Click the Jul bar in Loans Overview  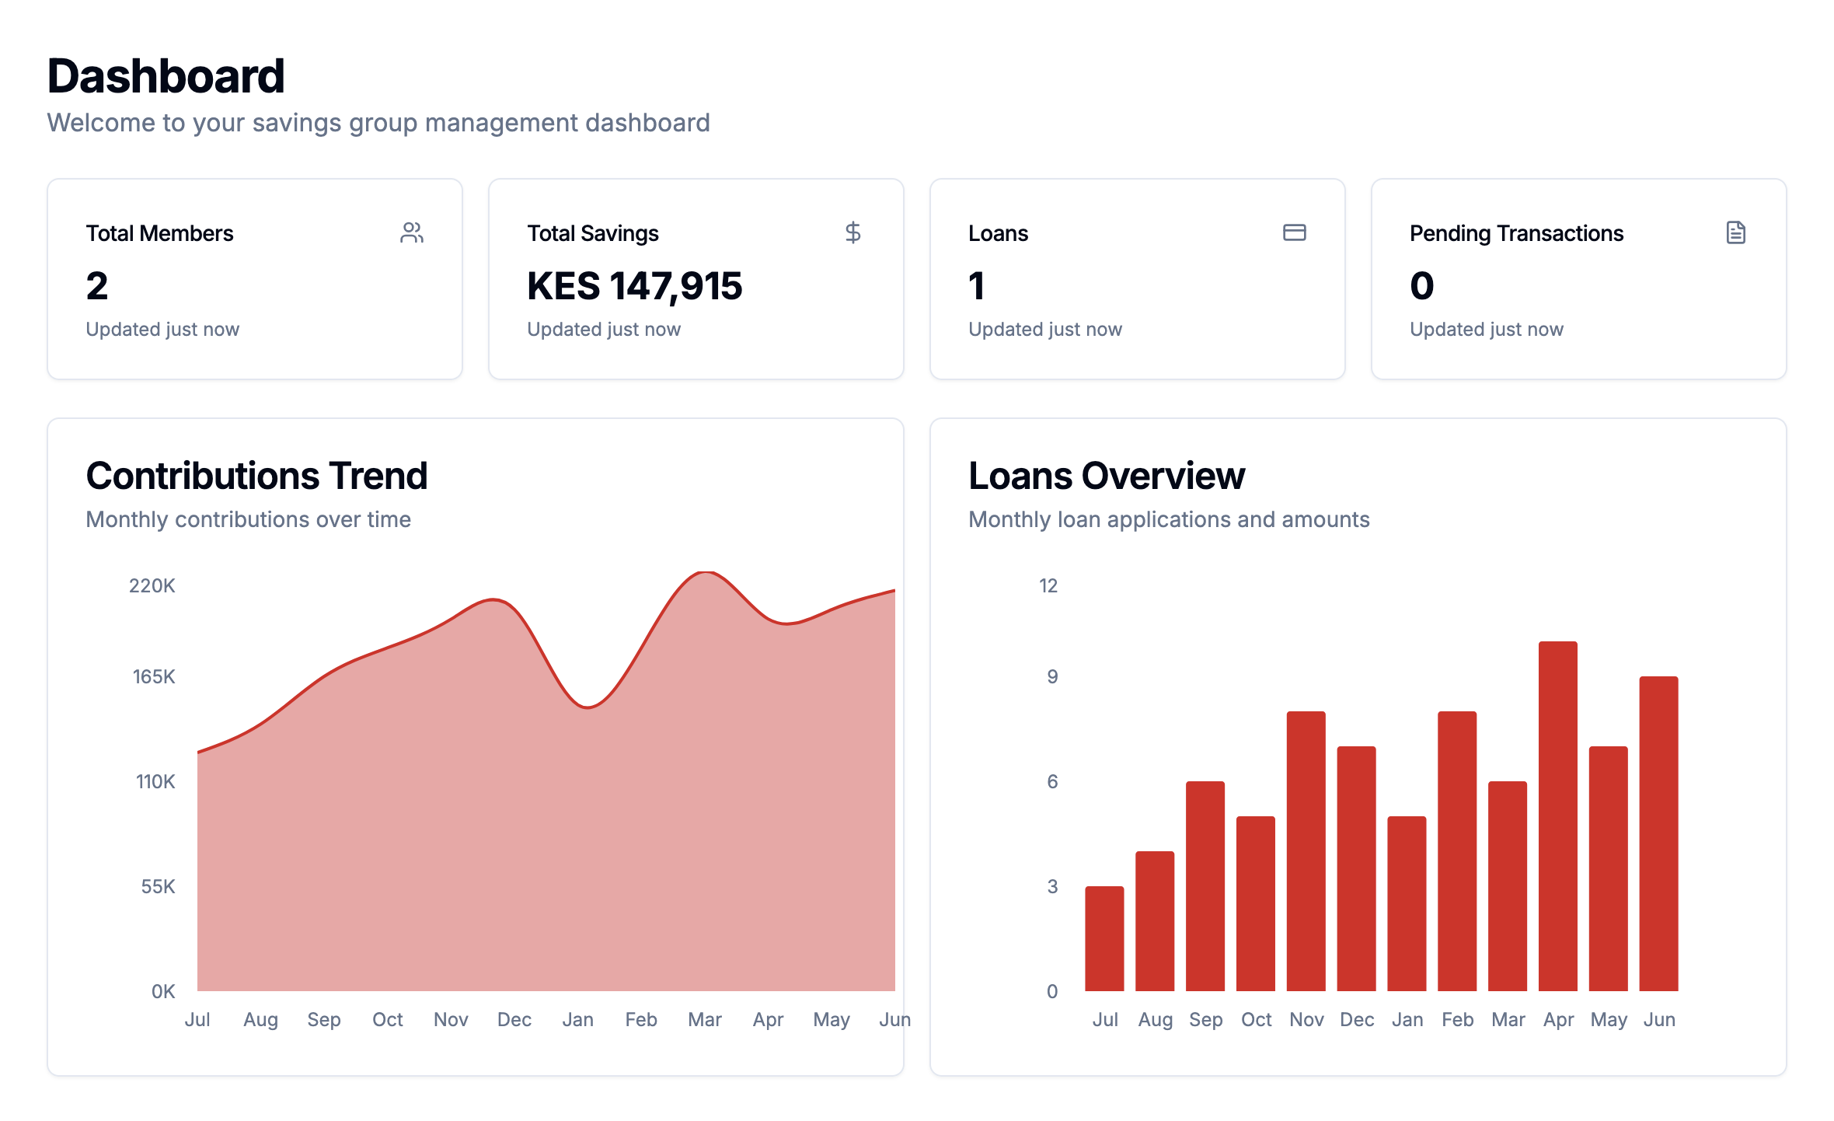(1104, 938)
